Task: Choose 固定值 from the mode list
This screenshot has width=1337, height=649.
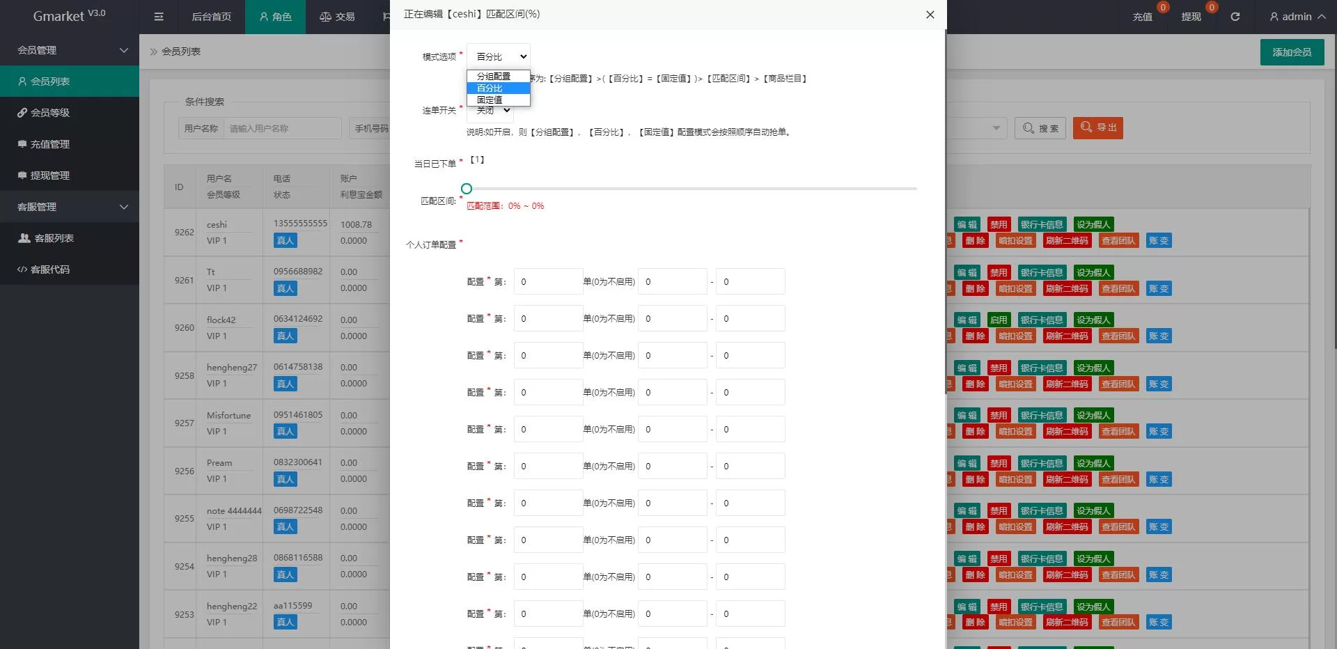Action: coord(498,100)
